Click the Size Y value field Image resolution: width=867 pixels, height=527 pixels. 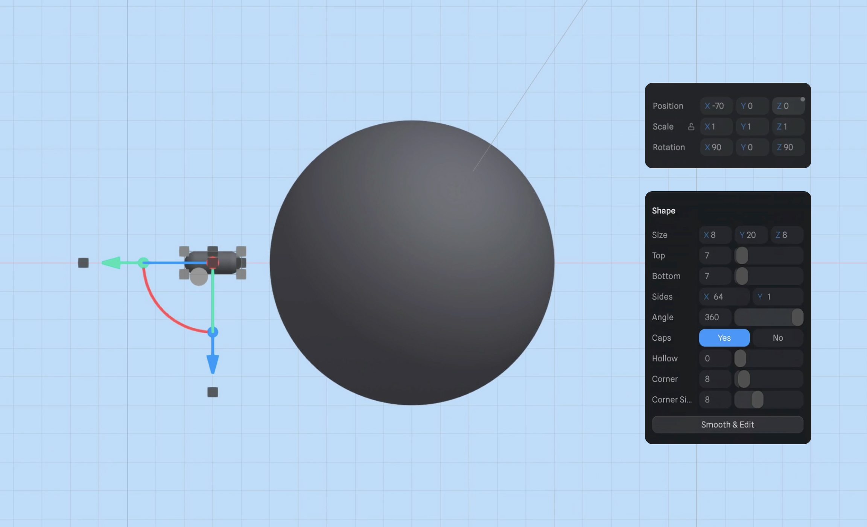(750, 235)
